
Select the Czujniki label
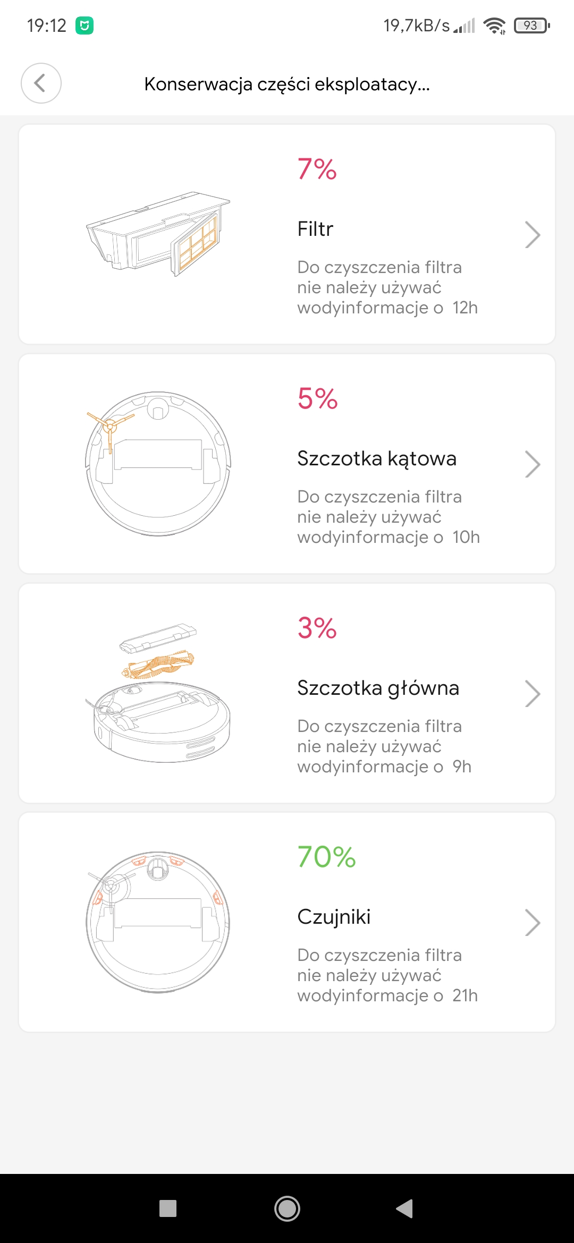click(334, 917)
